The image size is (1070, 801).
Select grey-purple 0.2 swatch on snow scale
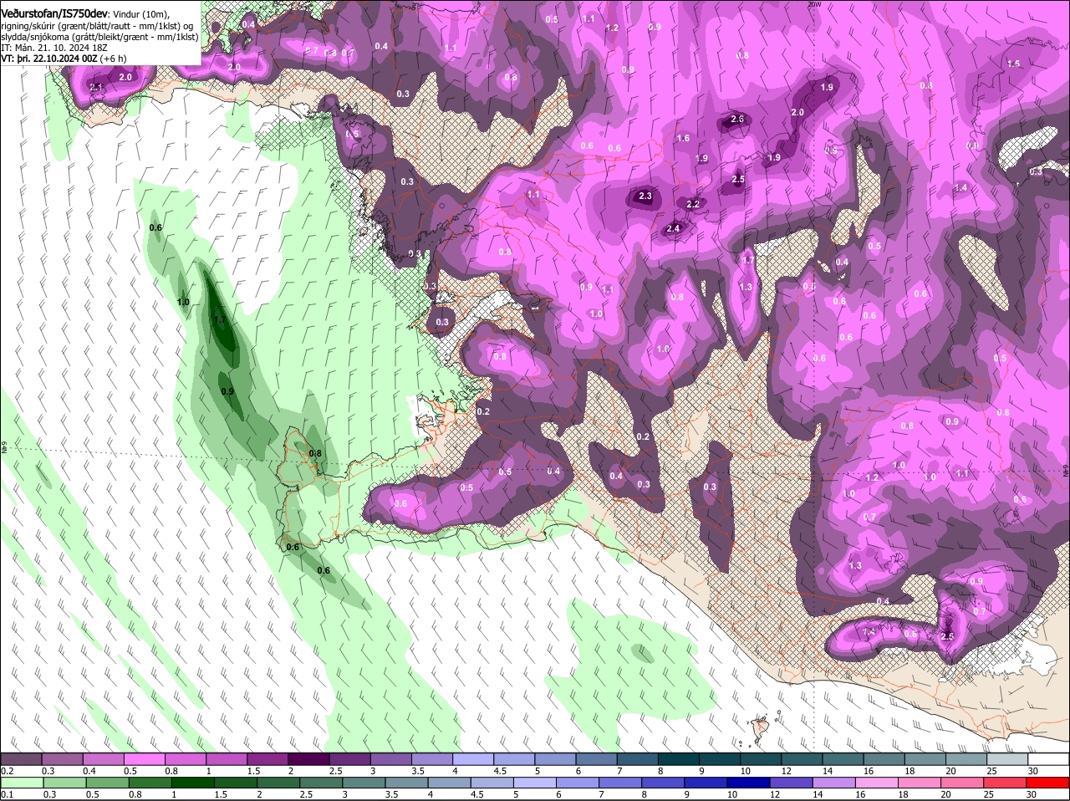tap(21, 758)
